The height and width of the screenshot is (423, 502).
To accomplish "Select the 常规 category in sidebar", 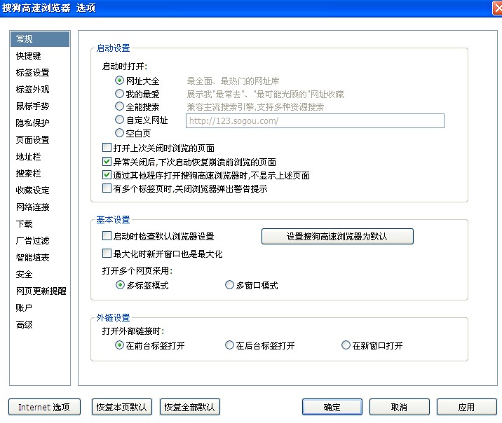I will point(40,39).
